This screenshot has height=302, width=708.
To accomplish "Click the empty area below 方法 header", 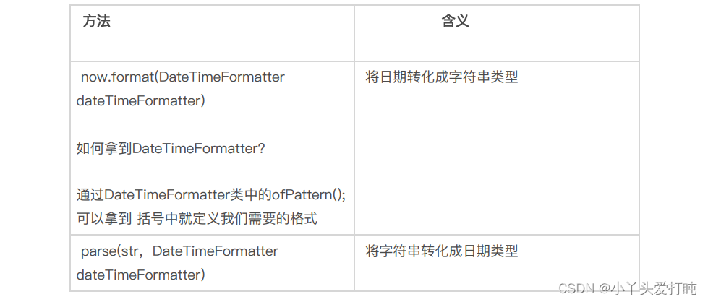I will 212,44.
